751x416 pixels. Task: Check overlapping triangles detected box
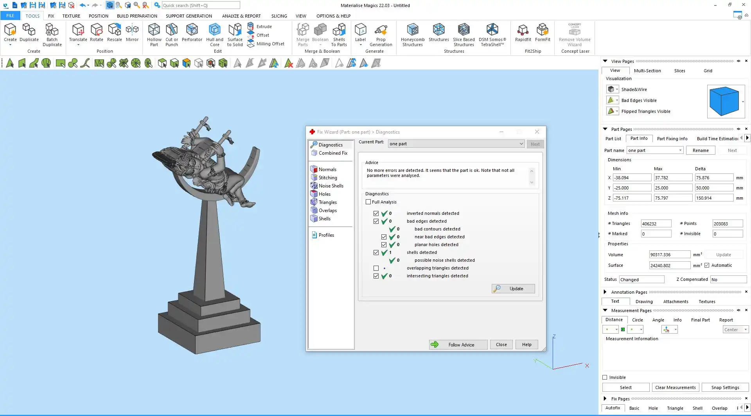pos(376,268)
